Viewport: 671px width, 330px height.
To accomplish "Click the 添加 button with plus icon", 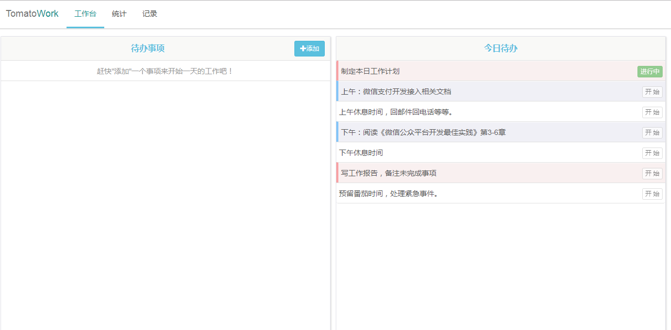I will pyautogui.click(x=310, y=49).
